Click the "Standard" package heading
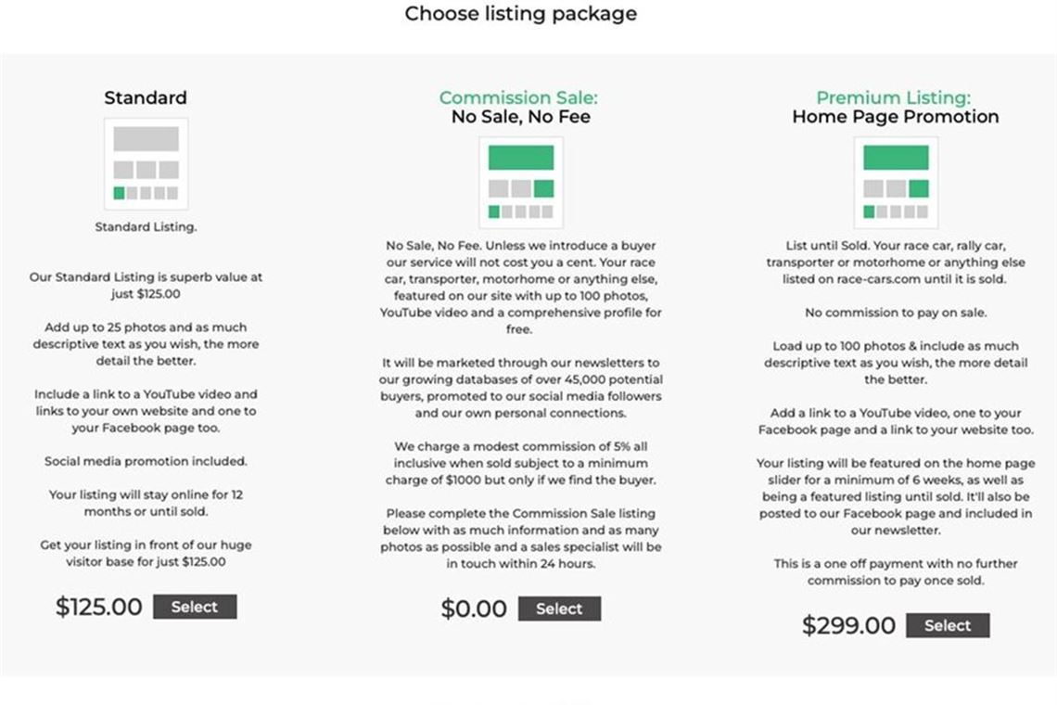 [x=146, y=97]
